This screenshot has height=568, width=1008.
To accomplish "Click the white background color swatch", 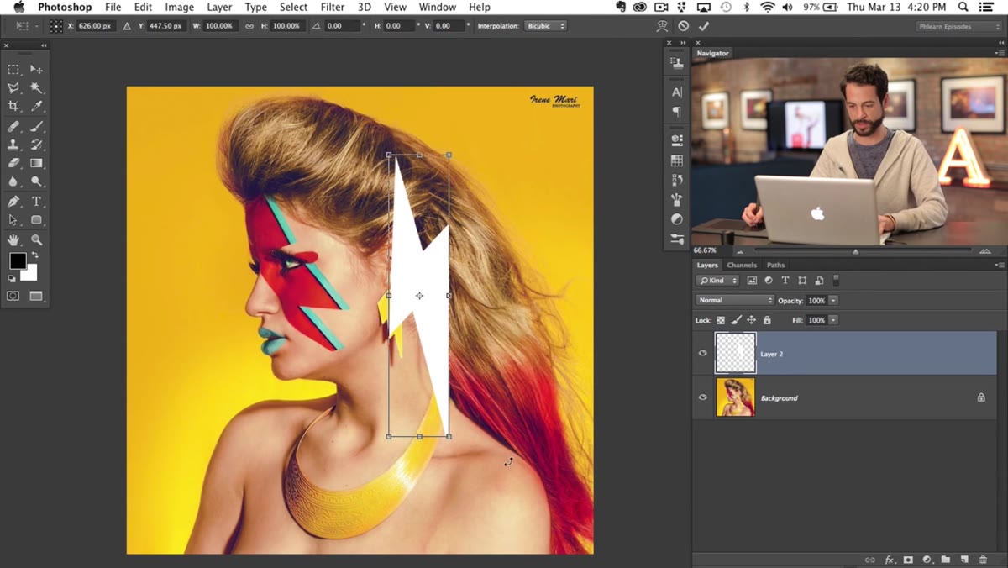I will point(31,274).
